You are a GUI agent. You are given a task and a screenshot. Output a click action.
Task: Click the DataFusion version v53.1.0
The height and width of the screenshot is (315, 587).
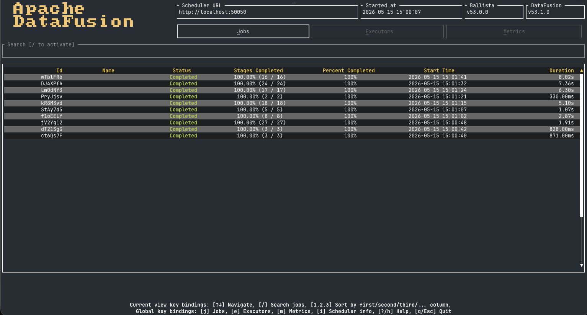click(x=539, y=12)
